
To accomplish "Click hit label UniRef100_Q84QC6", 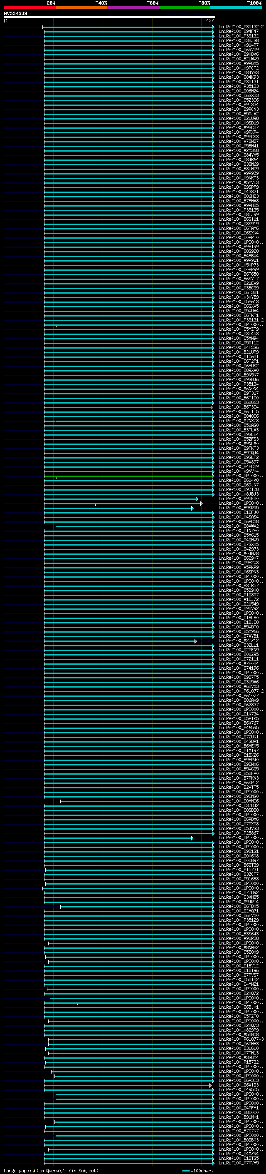I will click(239, 416).
